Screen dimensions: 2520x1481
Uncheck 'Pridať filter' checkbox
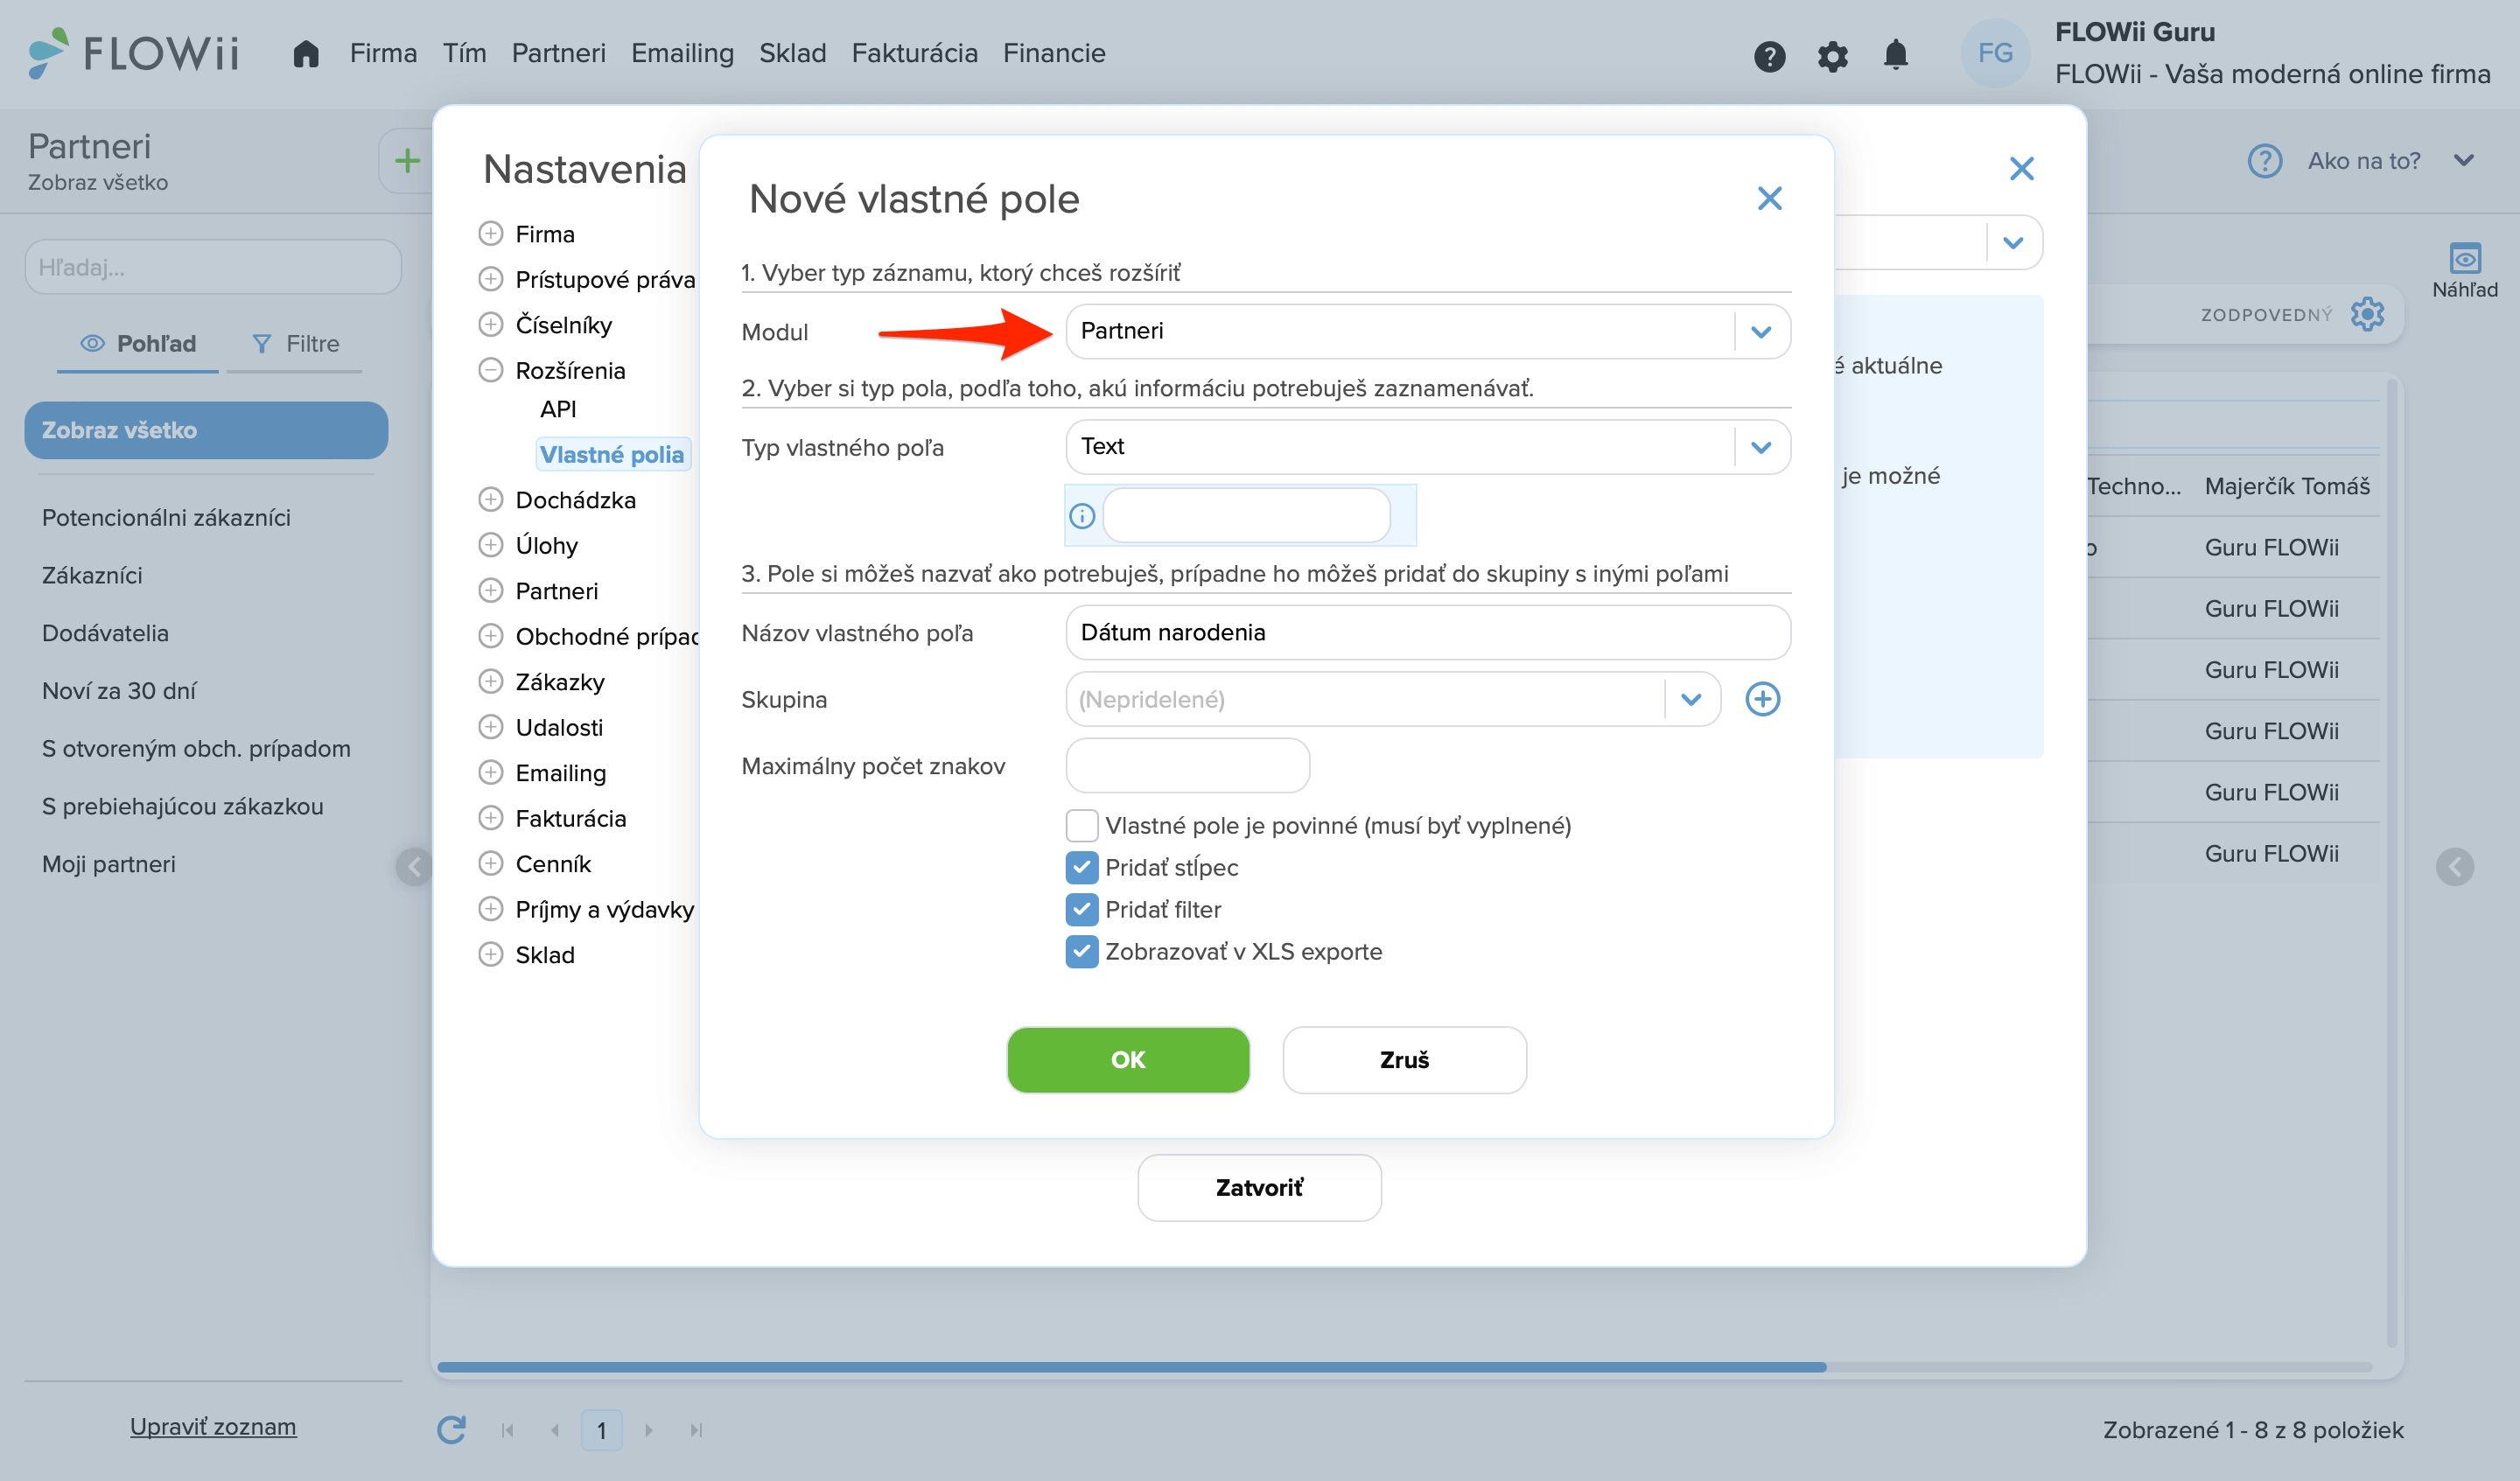(x=1081, y=910)
